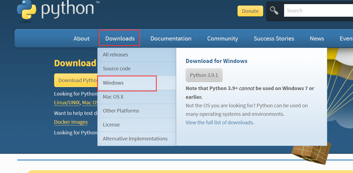Choose Mac OS X in the Downloads dropdown
The image size is (353, 173).
(137, 97)
